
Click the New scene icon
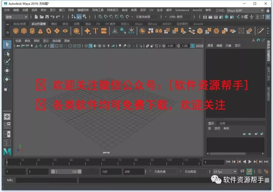(x=36, y=17)
